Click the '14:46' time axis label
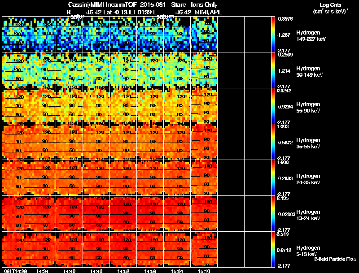The image size is (359, 273). tap(96, 271)
